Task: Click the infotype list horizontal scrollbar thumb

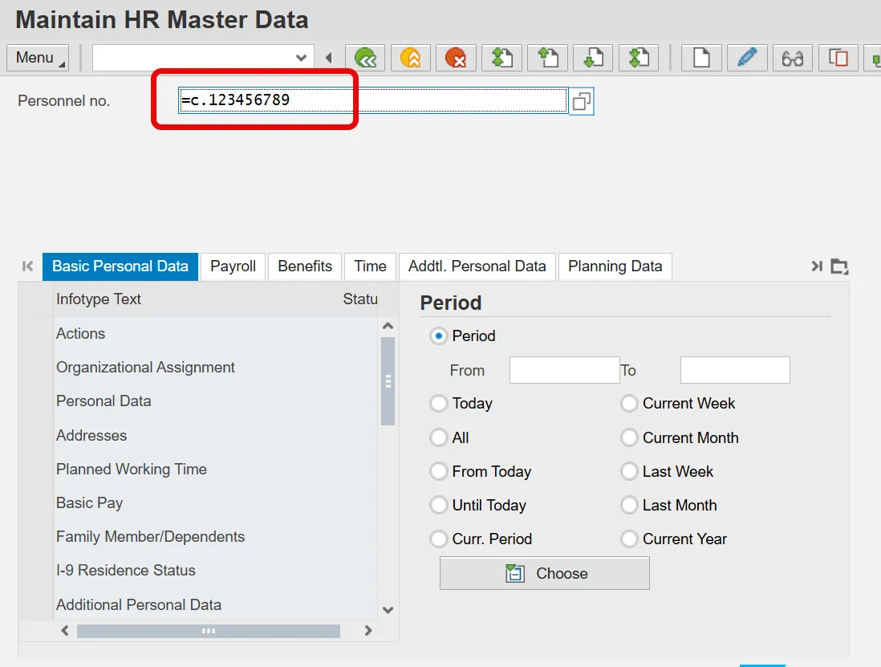Action: (x=209, y=631)
